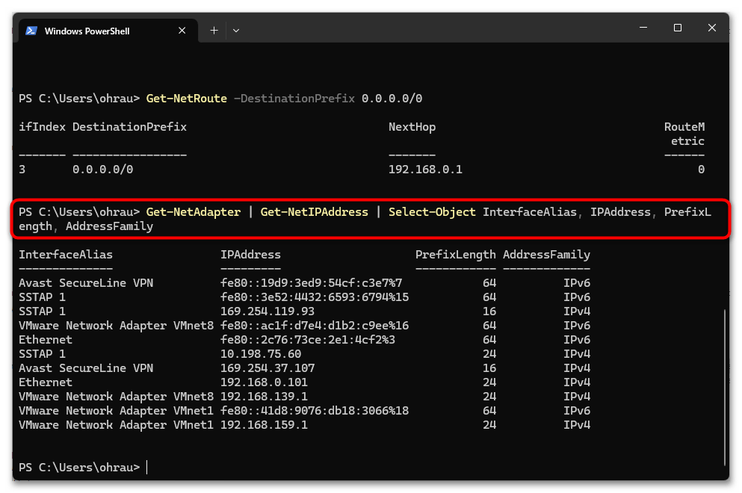Viewport: 742px width, 493px height.
Task: Click the ifIndex column header
Action: pos(42,127)
